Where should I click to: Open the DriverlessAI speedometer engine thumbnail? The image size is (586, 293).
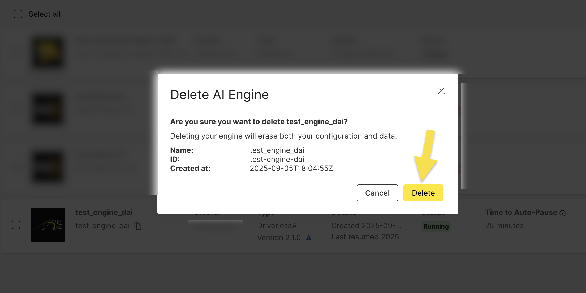click(48, 225)
